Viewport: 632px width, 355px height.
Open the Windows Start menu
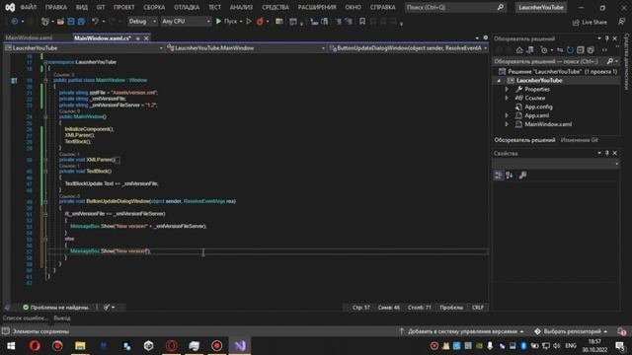click(x=11, y=346)
